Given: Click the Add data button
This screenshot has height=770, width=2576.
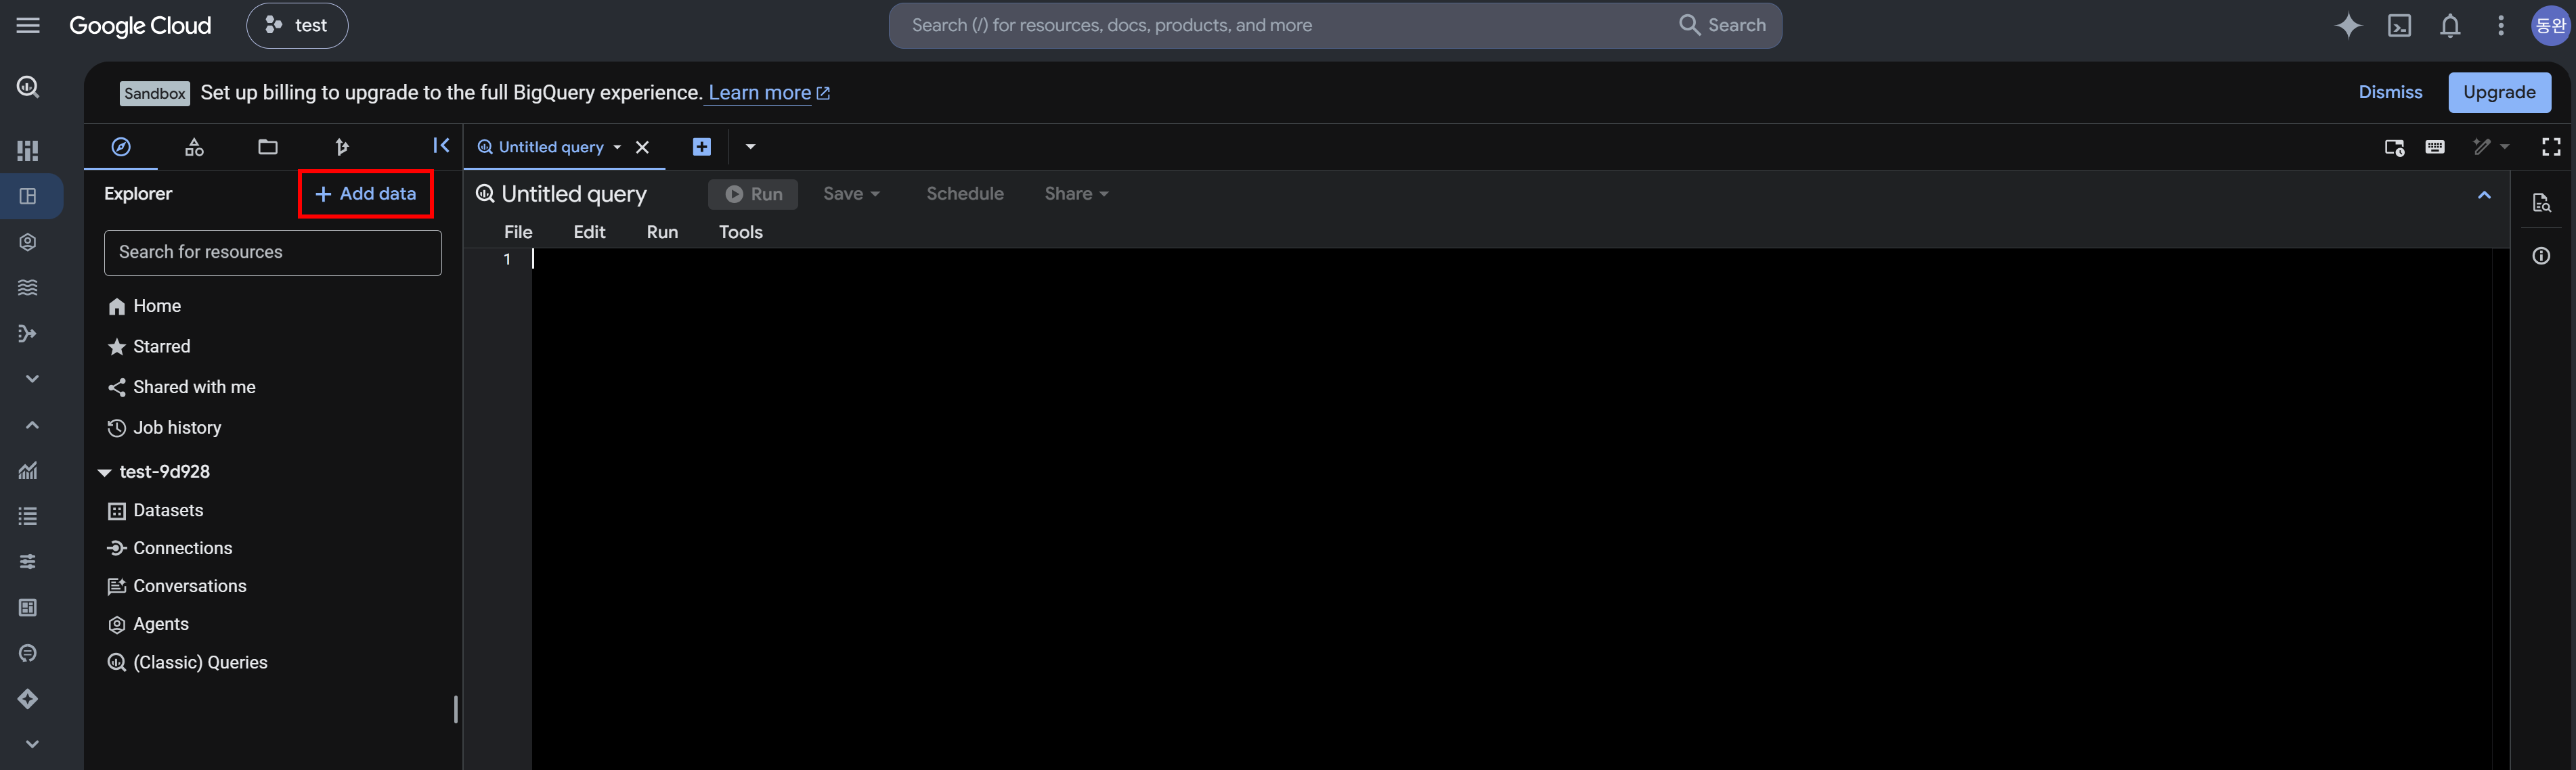Looking at the screenshot, I should (x=365, y=194).
